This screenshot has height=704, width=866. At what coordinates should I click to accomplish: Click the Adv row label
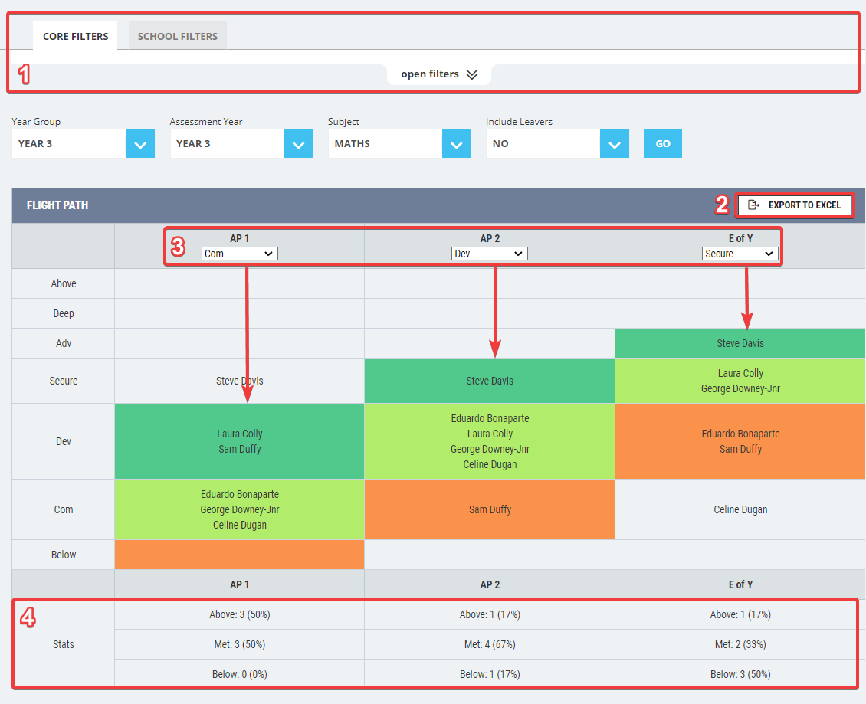(x=64, y=343)
